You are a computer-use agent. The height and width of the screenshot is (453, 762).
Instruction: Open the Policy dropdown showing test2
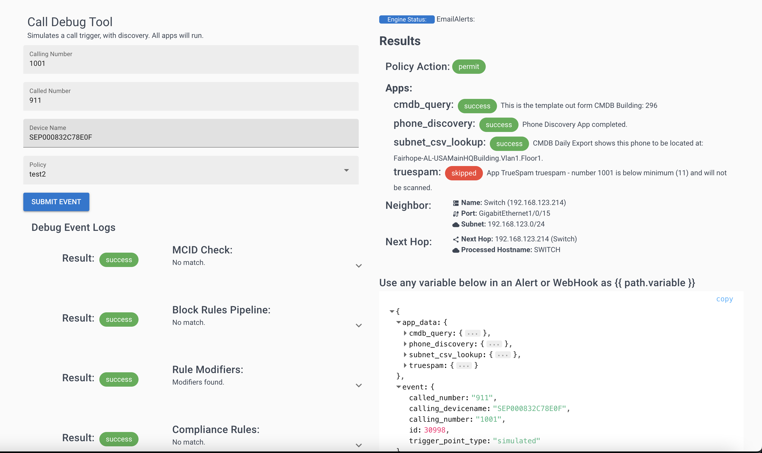[x=346, y=170]
